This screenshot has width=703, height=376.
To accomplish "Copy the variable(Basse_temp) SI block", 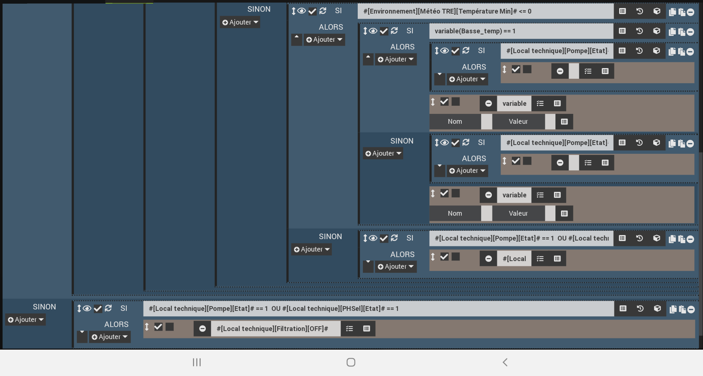I will pos(672,32).
